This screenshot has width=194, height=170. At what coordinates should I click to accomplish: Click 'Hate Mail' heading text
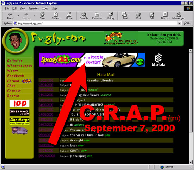click(x=106, y=75)
